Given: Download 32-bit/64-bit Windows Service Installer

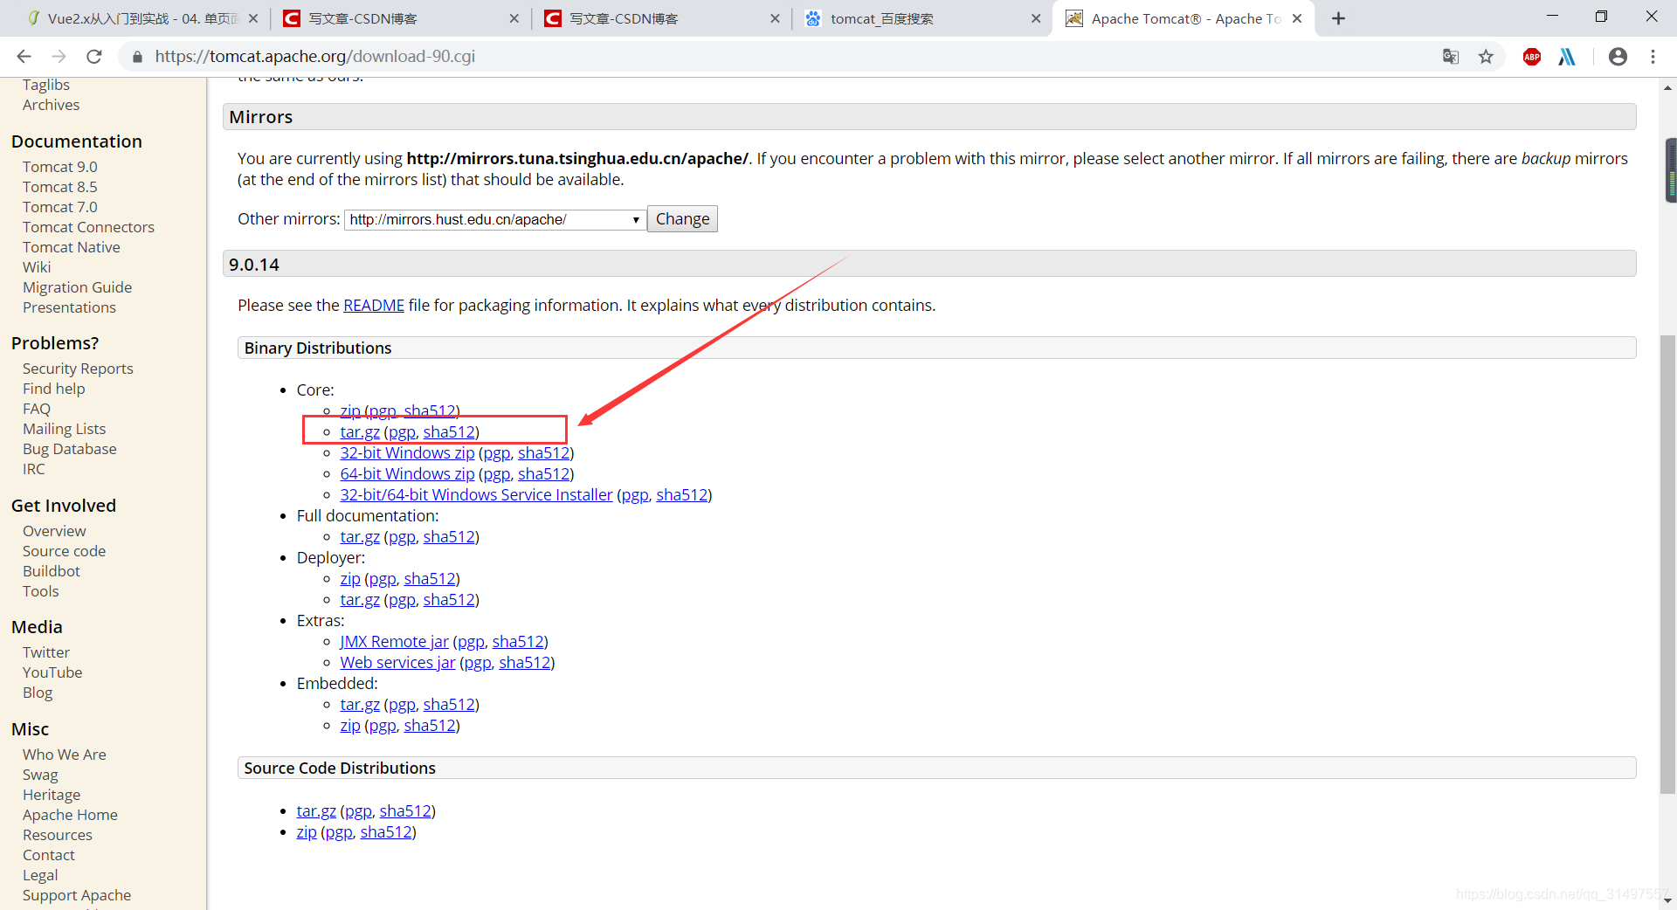Looking at the screenshot, I should click(476, 495).
